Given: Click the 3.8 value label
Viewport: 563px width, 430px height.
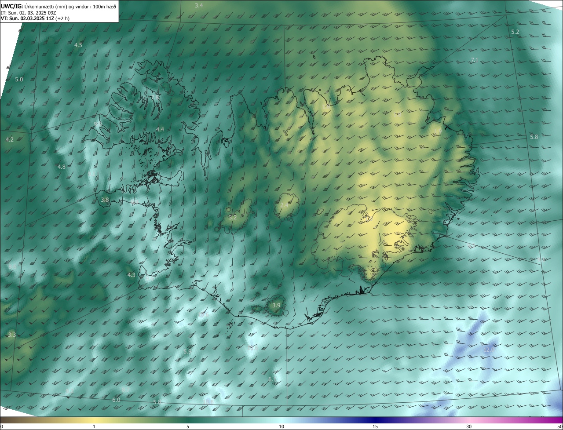Looking at the screenshot, I should point(105,200).
